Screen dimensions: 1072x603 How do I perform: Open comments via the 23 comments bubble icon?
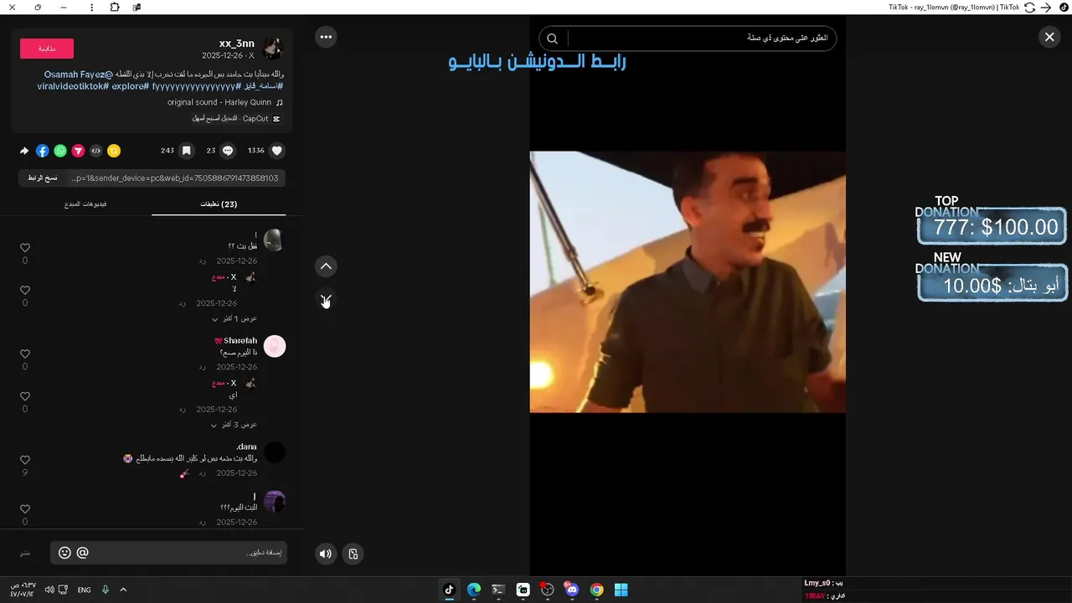tap(227, 151)
